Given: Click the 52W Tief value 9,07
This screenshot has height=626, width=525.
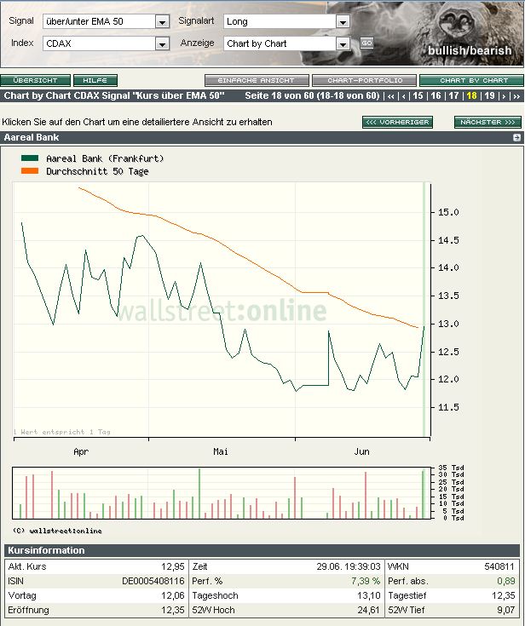Looking at the screenshot, I should click(x=505, y=610).
